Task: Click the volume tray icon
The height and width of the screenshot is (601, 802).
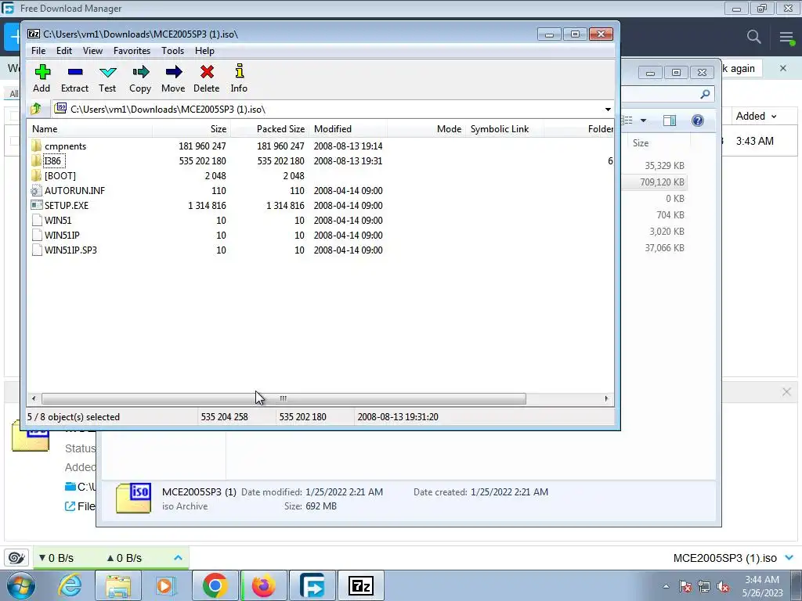Action: 723,586
